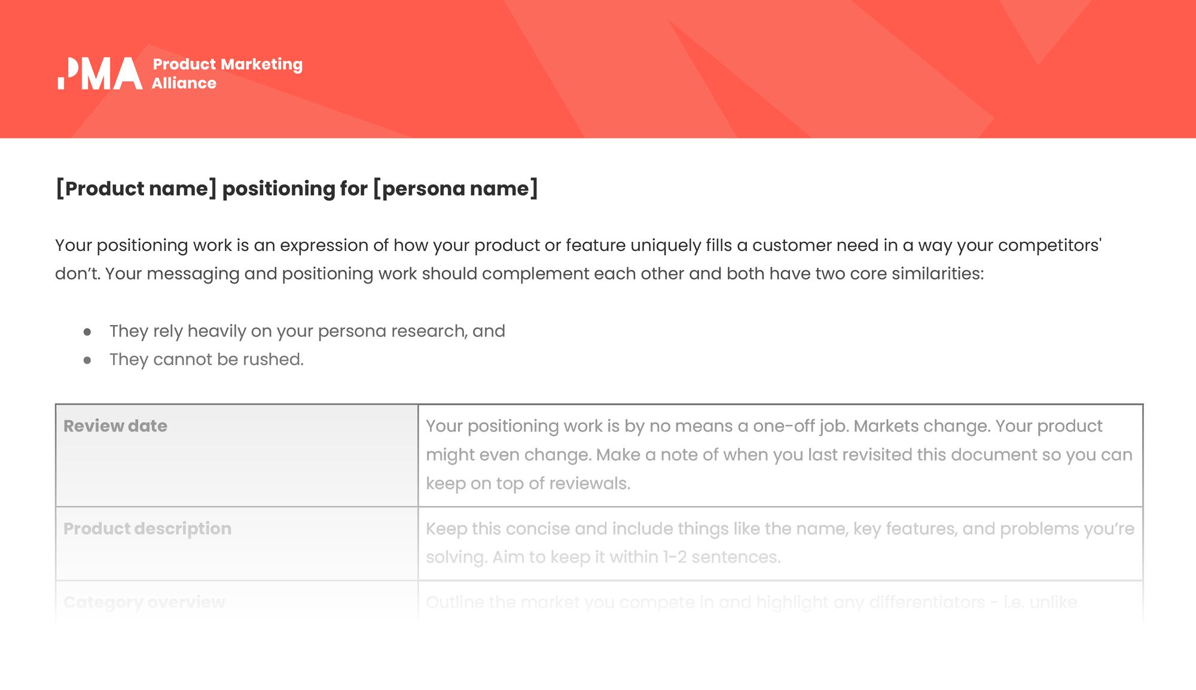Click the second bullet point dot
Screen dimensions: 1196x690
point(87,360)
